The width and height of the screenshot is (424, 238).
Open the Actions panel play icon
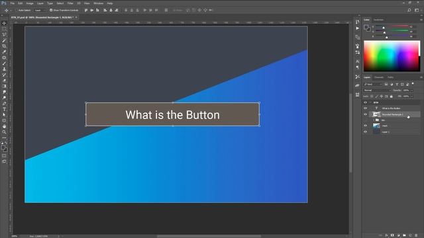[358, 28]
